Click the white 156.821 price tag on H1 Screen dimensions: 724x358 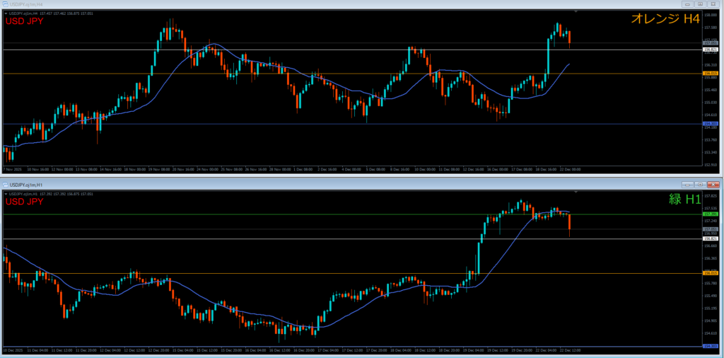[x=711, y=239]
